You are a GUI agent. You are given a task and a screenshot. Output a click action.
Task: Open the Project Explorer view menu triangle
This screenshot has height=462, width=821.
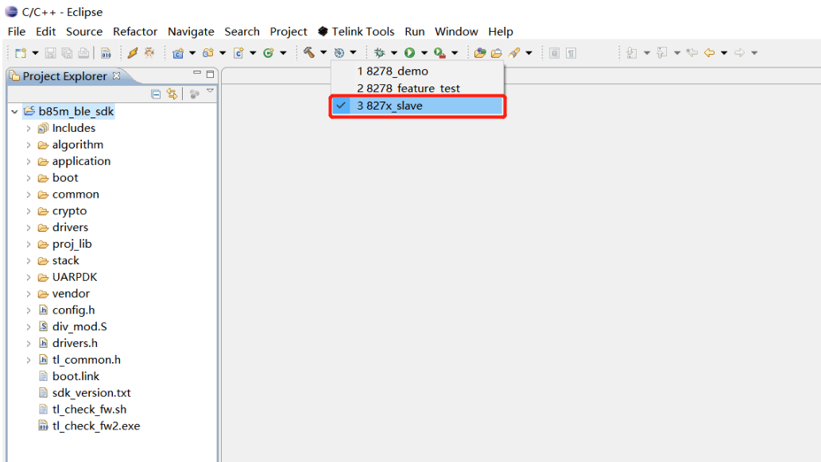point(208,90)
